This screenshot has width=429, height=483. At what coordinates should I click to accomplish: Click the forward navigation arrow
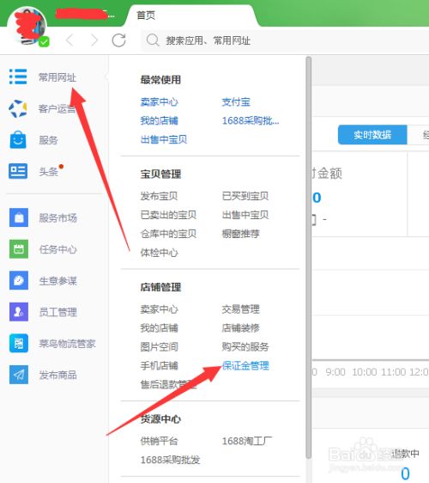click(94, 40)
